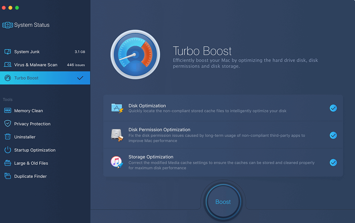The width and height of the screenshot is (355, 223).
Task: Click the Memory Clean chip icon
Action: tap(8, 111)
